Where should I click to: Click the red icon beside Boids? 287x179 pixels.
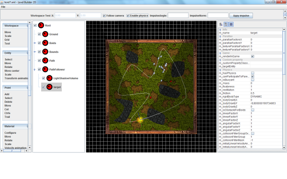[x=45, y=43]
